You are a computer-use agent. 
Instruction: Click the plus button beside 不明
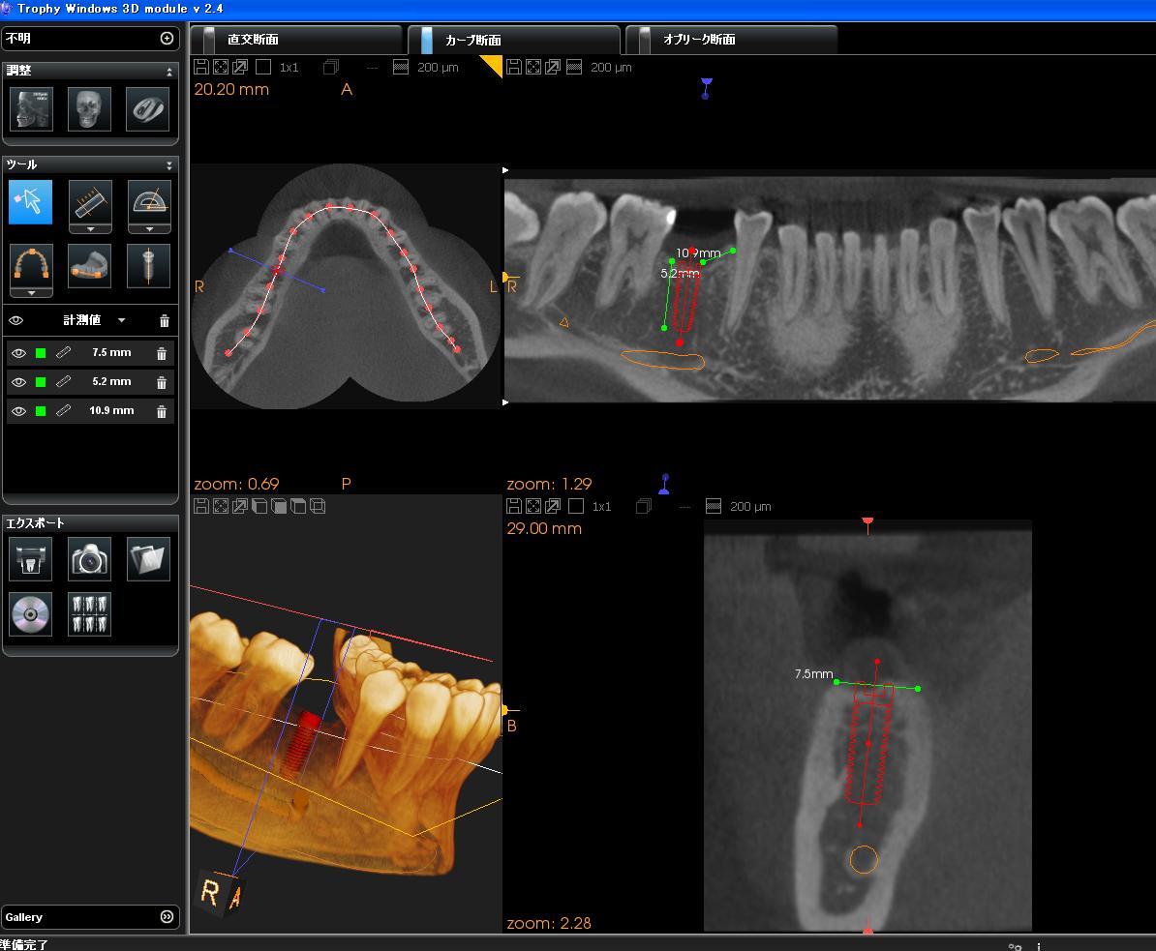(x=167, y=39)
